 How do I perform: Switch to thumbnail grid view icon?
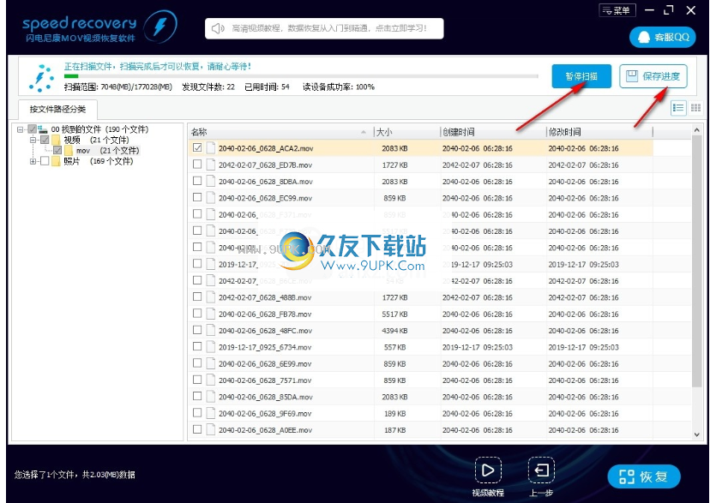(696, 108)
